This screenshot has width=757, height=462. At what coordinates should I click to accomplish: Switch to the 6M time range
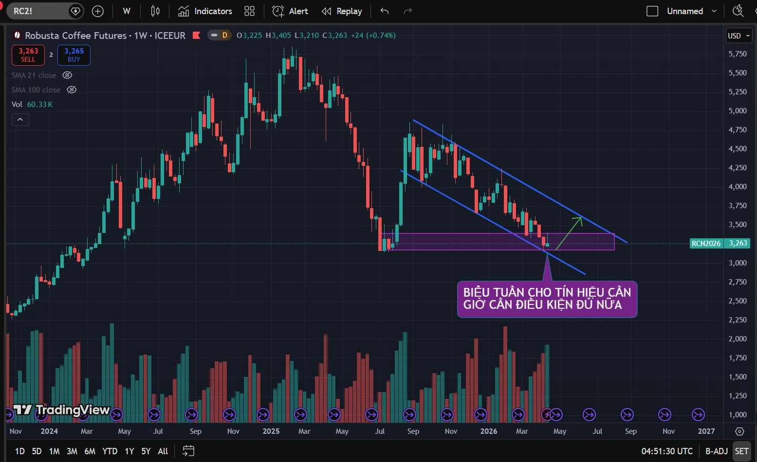tap(90, 451)
